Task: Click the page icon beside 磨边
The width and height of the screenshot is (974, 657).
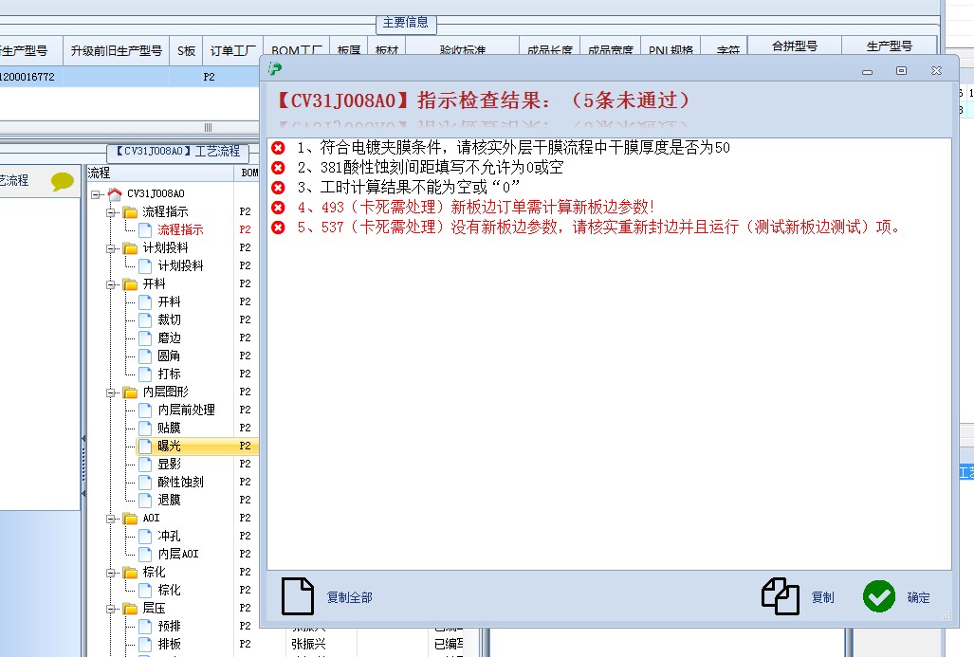Action: (x=145, y=338)
